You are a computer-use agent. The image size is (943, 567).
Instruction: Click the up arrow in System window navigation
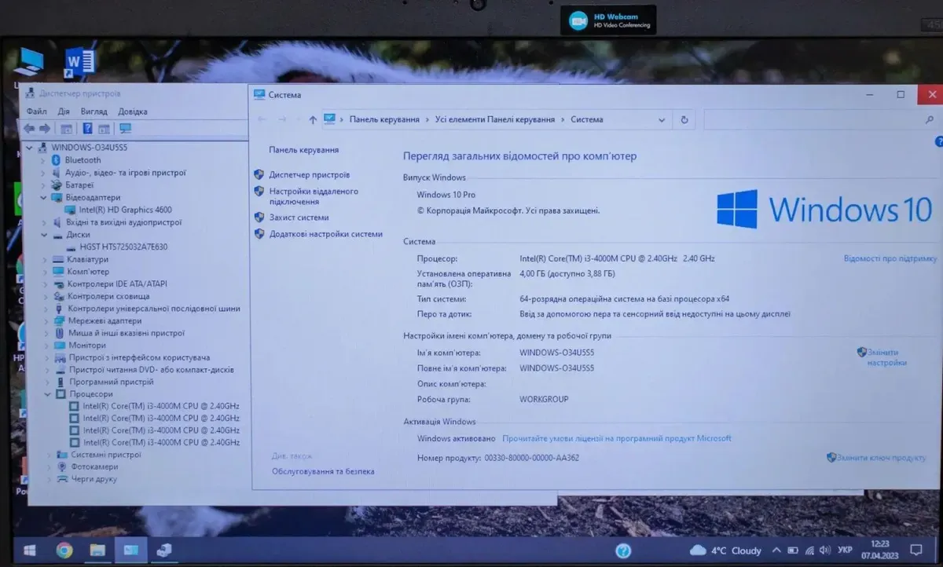pyautogui.click(x=313, y=120)
